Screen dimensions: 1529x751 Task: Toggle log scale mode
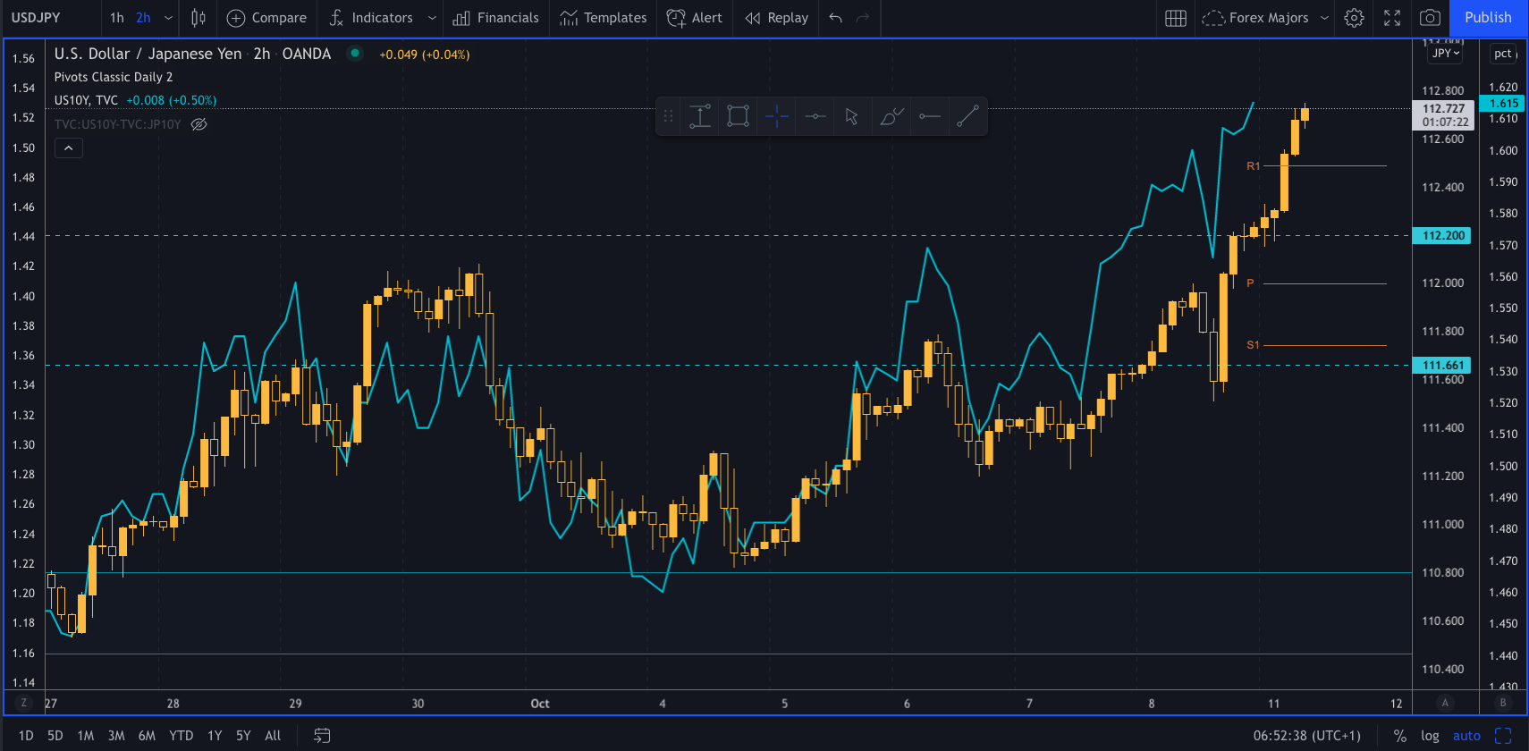click(x=1430, y=736)
